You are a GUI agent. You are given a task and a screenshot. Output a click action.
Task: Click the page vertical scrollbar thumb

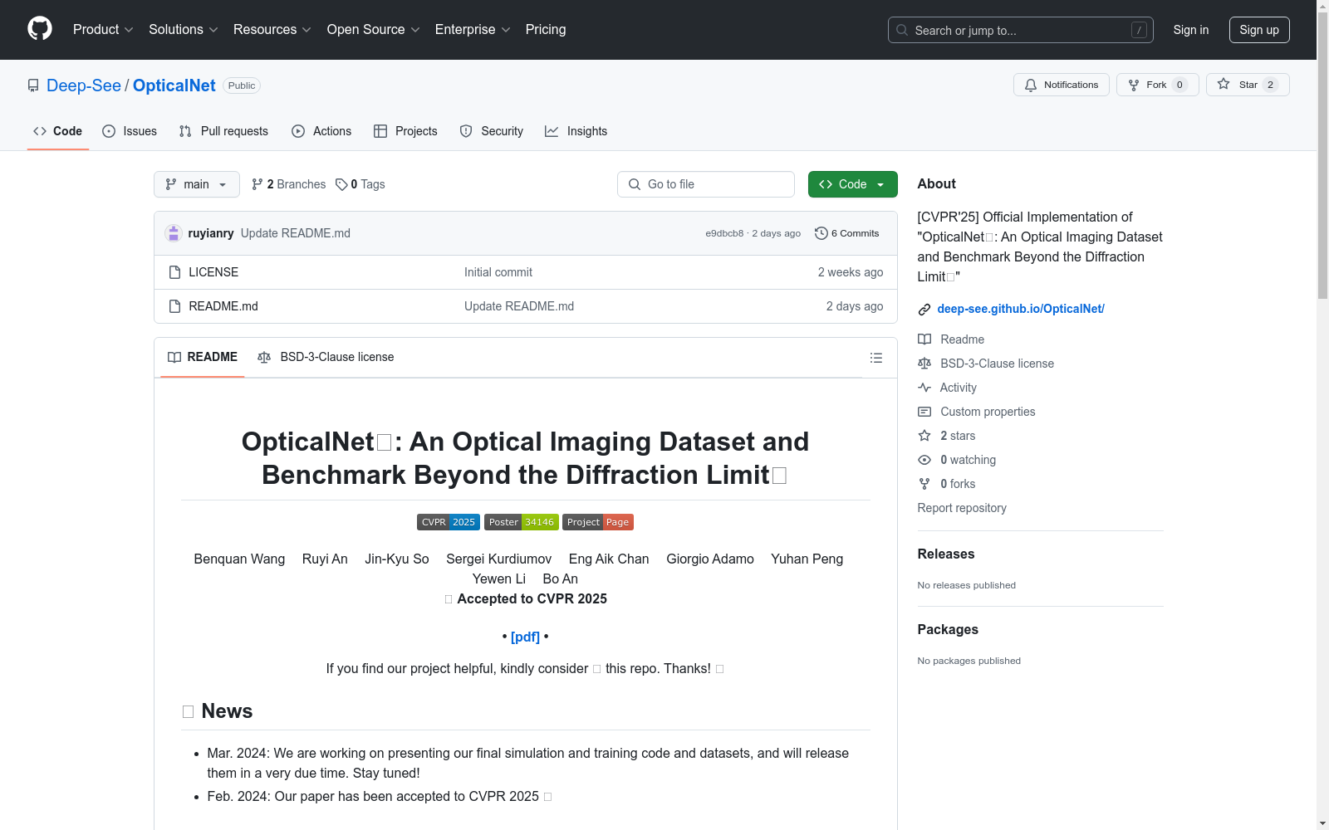pos(1322,154)
